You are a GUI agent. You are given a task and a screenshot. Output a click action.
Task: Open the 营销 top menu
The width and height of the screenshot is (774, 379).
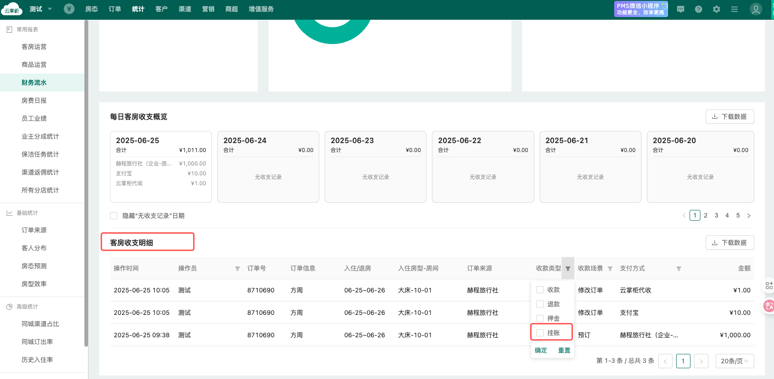(x=208, y=9)
